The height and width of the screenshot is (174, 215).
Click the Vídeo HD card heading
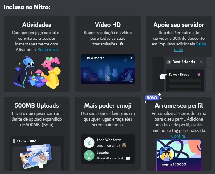click(x=108, y=25)
